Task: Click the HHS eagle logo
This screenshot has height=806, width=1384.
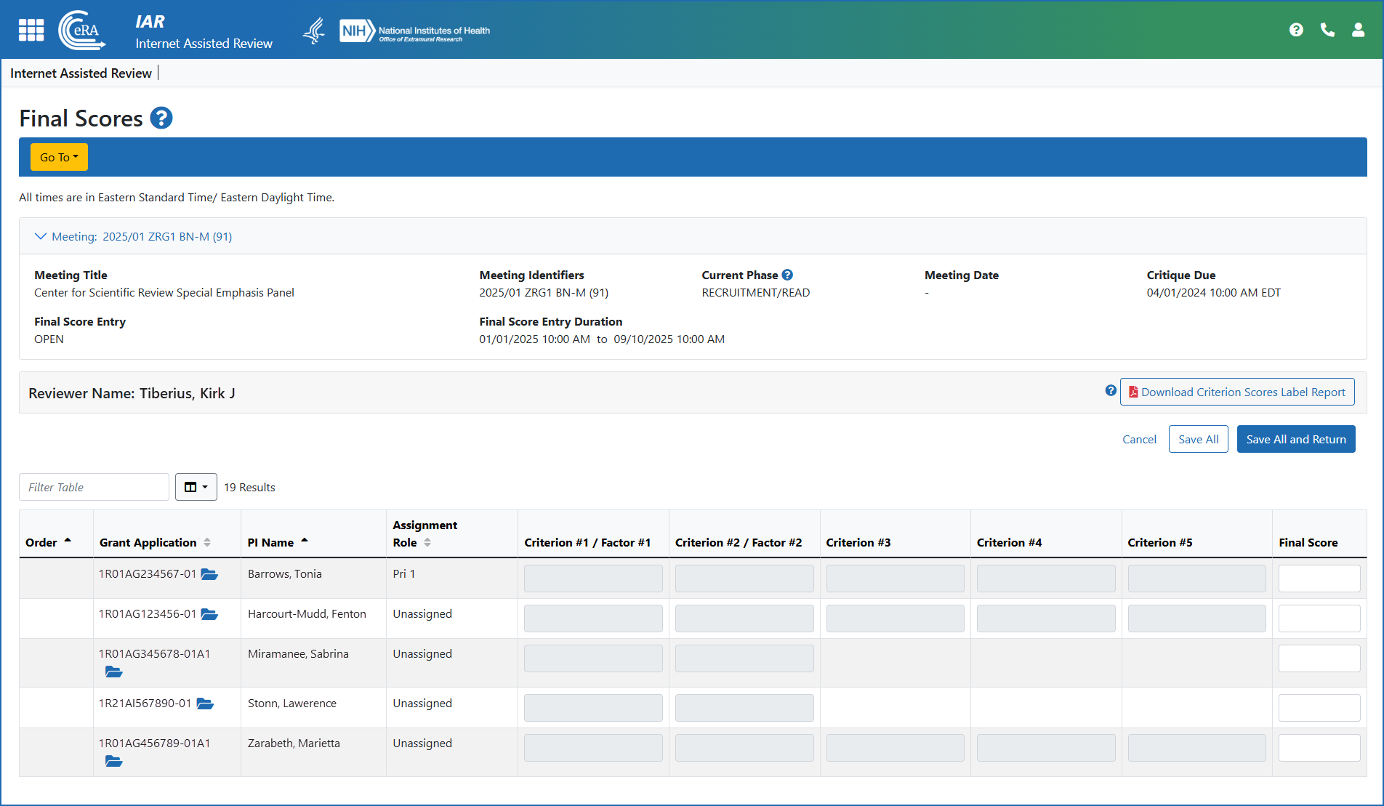Action: [314, 31]
